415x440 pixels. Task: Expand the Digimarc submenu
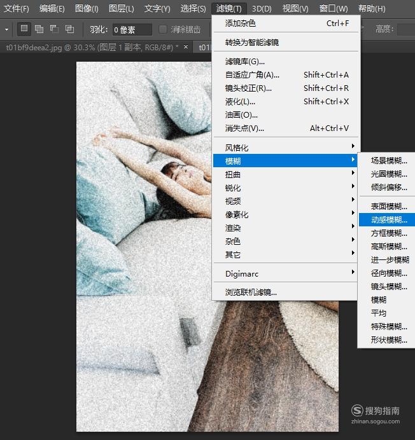286,273
